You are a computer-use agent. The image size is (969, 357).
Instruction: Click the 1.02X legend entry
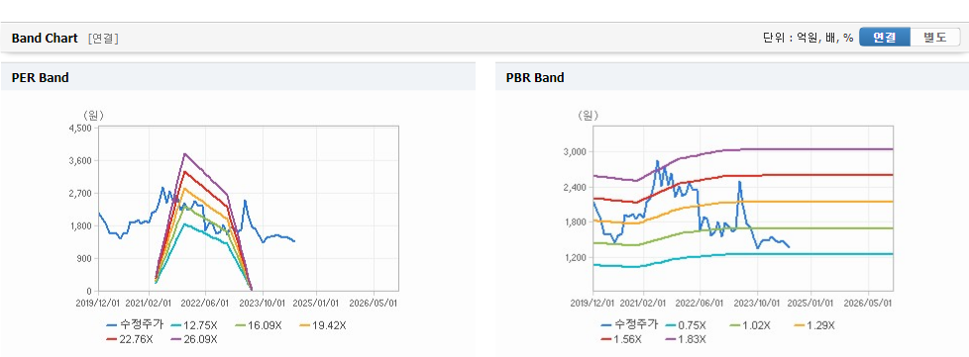click(x=750, y=325)
